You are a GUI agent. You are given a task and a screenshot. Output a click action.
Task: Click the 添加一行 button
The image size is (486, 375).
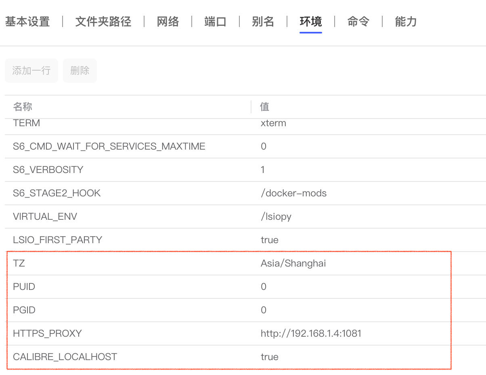pos(31,70)
